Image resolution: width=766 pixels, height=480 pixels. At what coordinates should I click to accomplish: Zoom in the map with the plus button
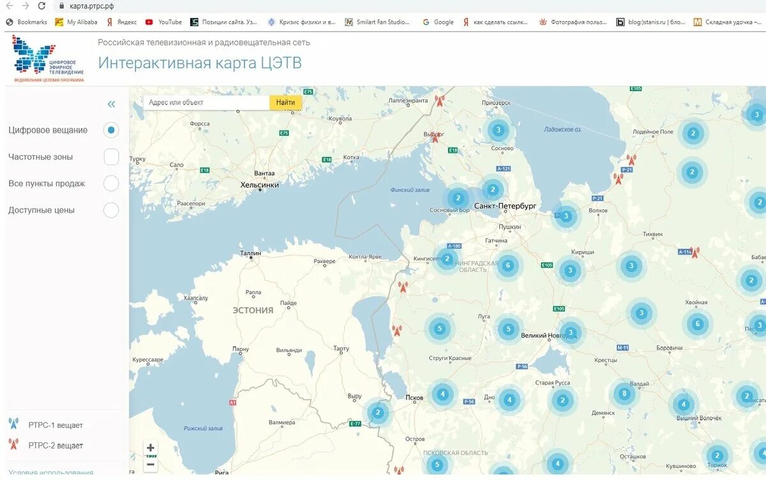pyautogui.click(x=151, y=448)
